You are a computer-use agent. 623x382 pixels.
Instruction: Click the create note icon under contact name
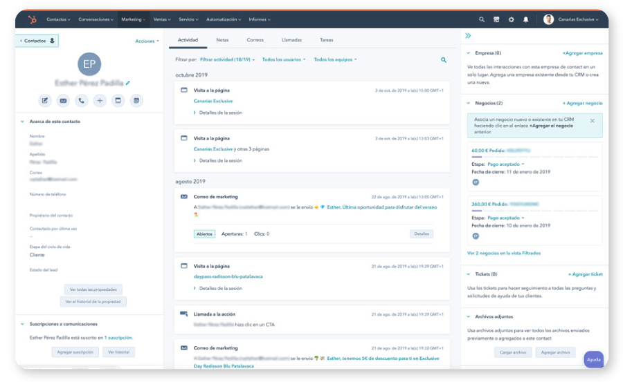[x=45, y=101]
